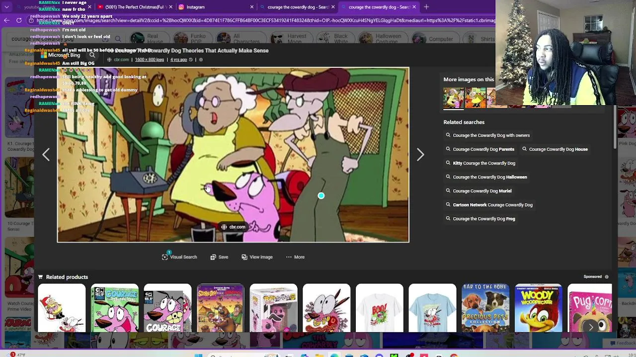Click the search magnifier next to Bing logo

[92, 55]
